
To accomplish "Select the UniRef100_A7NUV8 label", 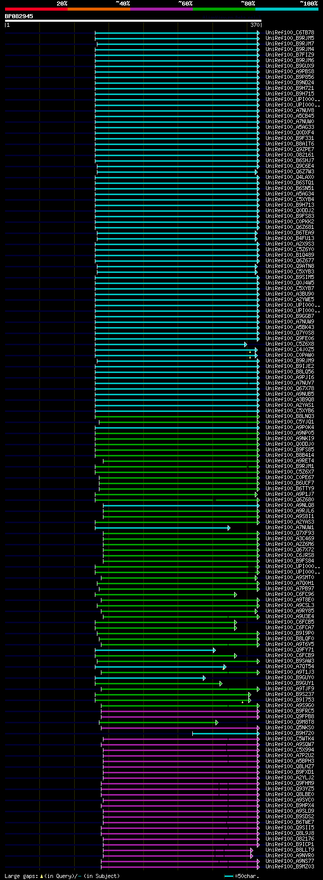I will click(290, 111).
